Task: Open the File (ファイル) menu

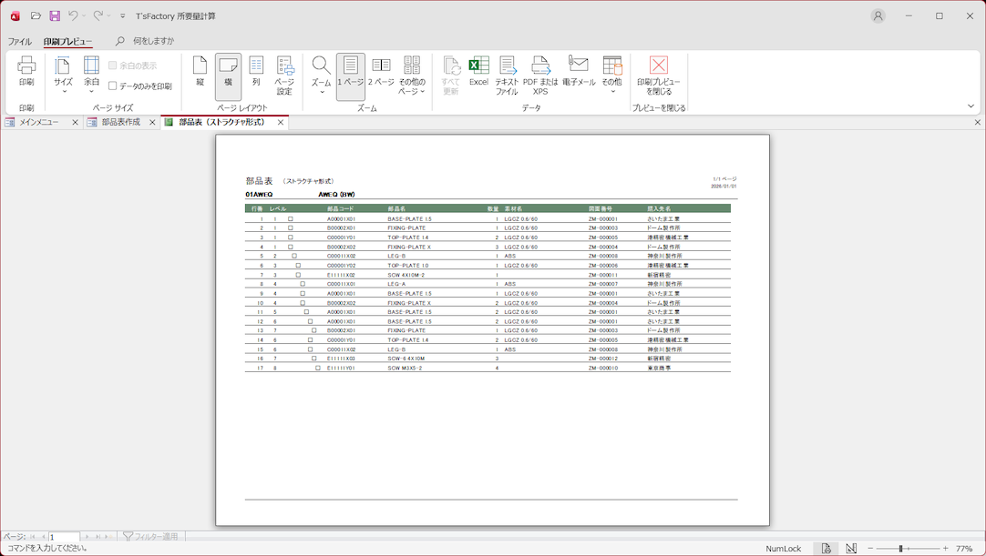Action: [19, 42]
